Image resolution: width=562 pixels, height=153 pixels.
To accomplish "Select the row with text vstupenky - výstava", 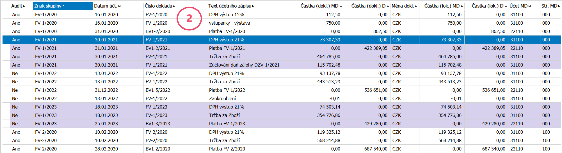I will click(229, 23).
